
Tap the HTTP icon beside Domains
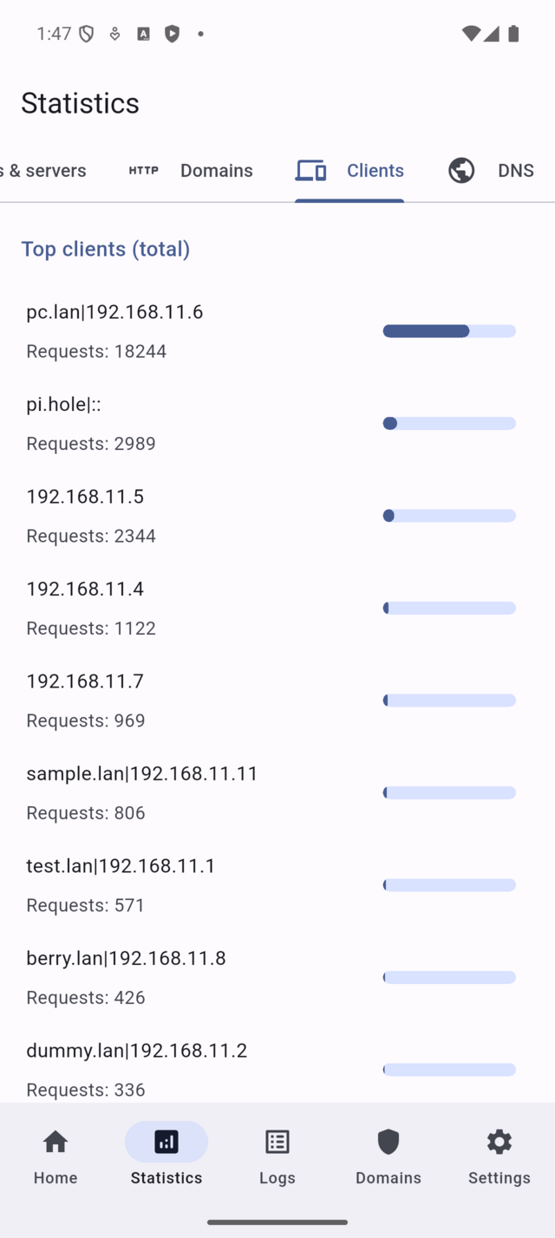click(143, 170)
